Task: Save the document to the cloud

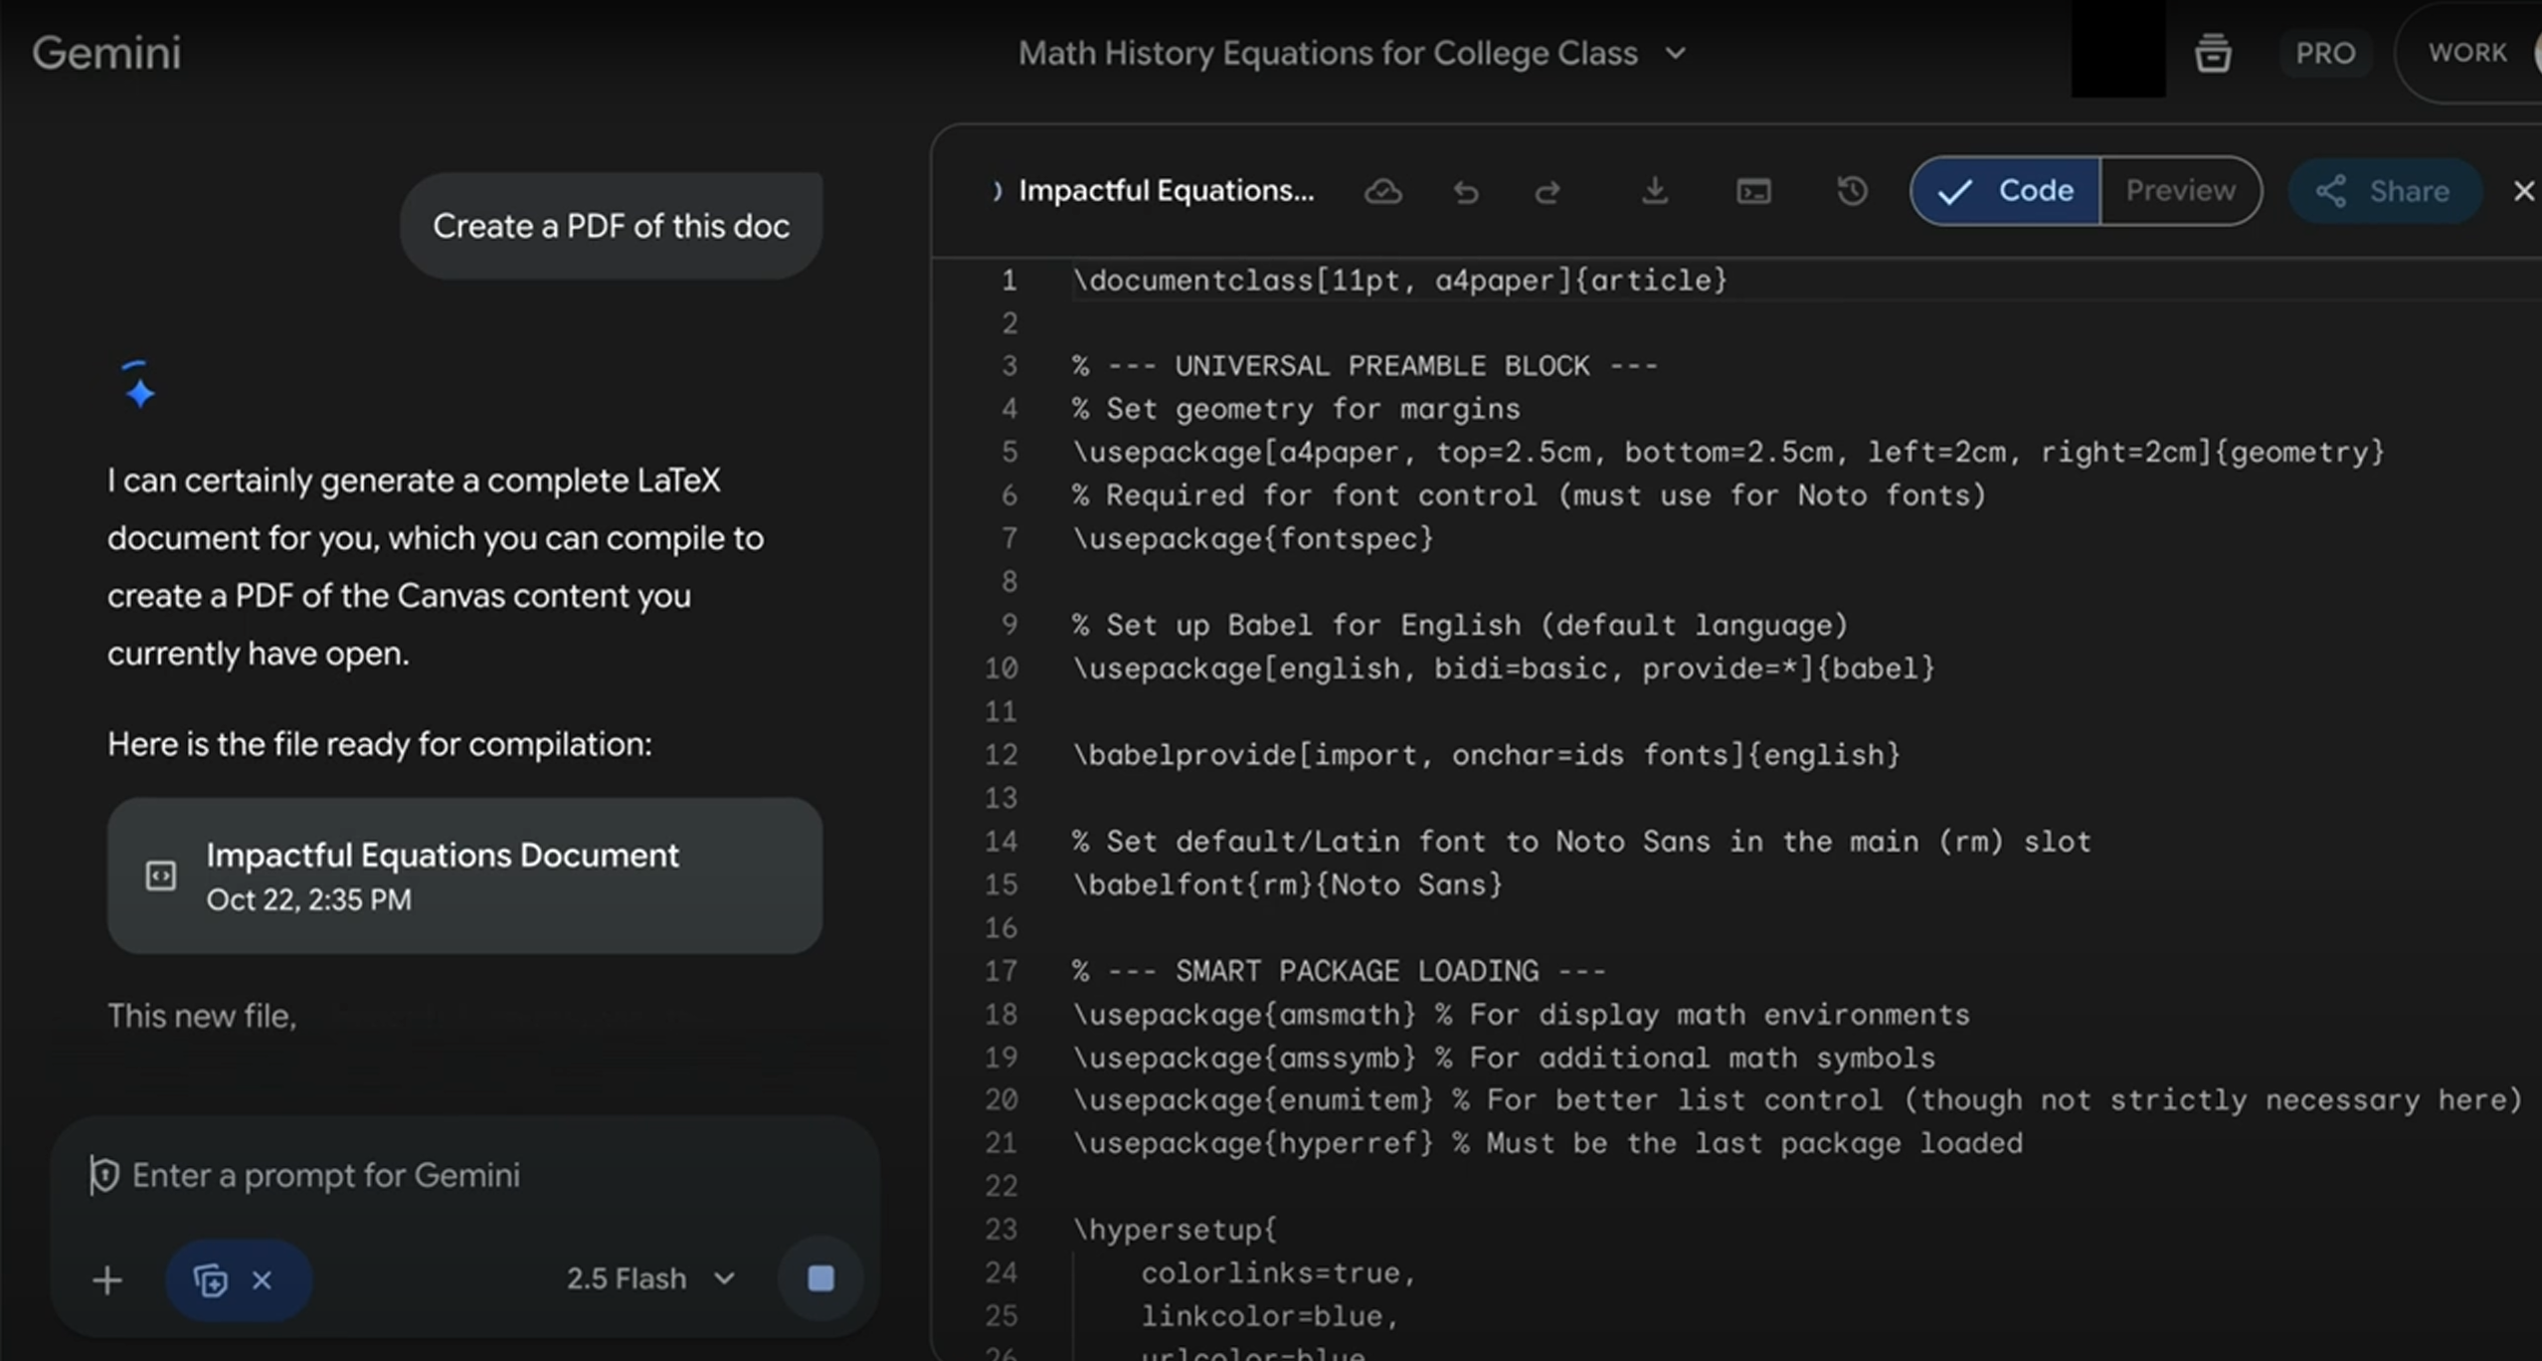Action: click(1384, 192)
